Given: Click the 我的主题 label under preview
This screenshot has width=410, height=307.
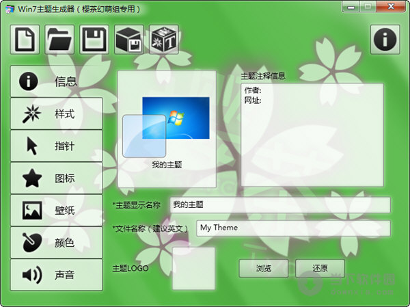Looking at the screenshot, I should pyautogui.click(x=167, y=165).
